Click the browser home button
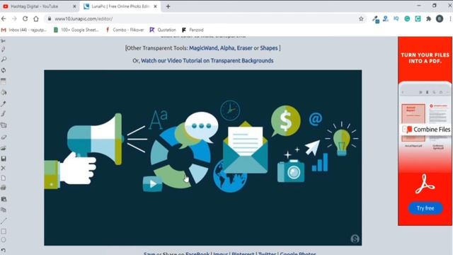The width and height of the screenshot is (453, 255). 36,19
